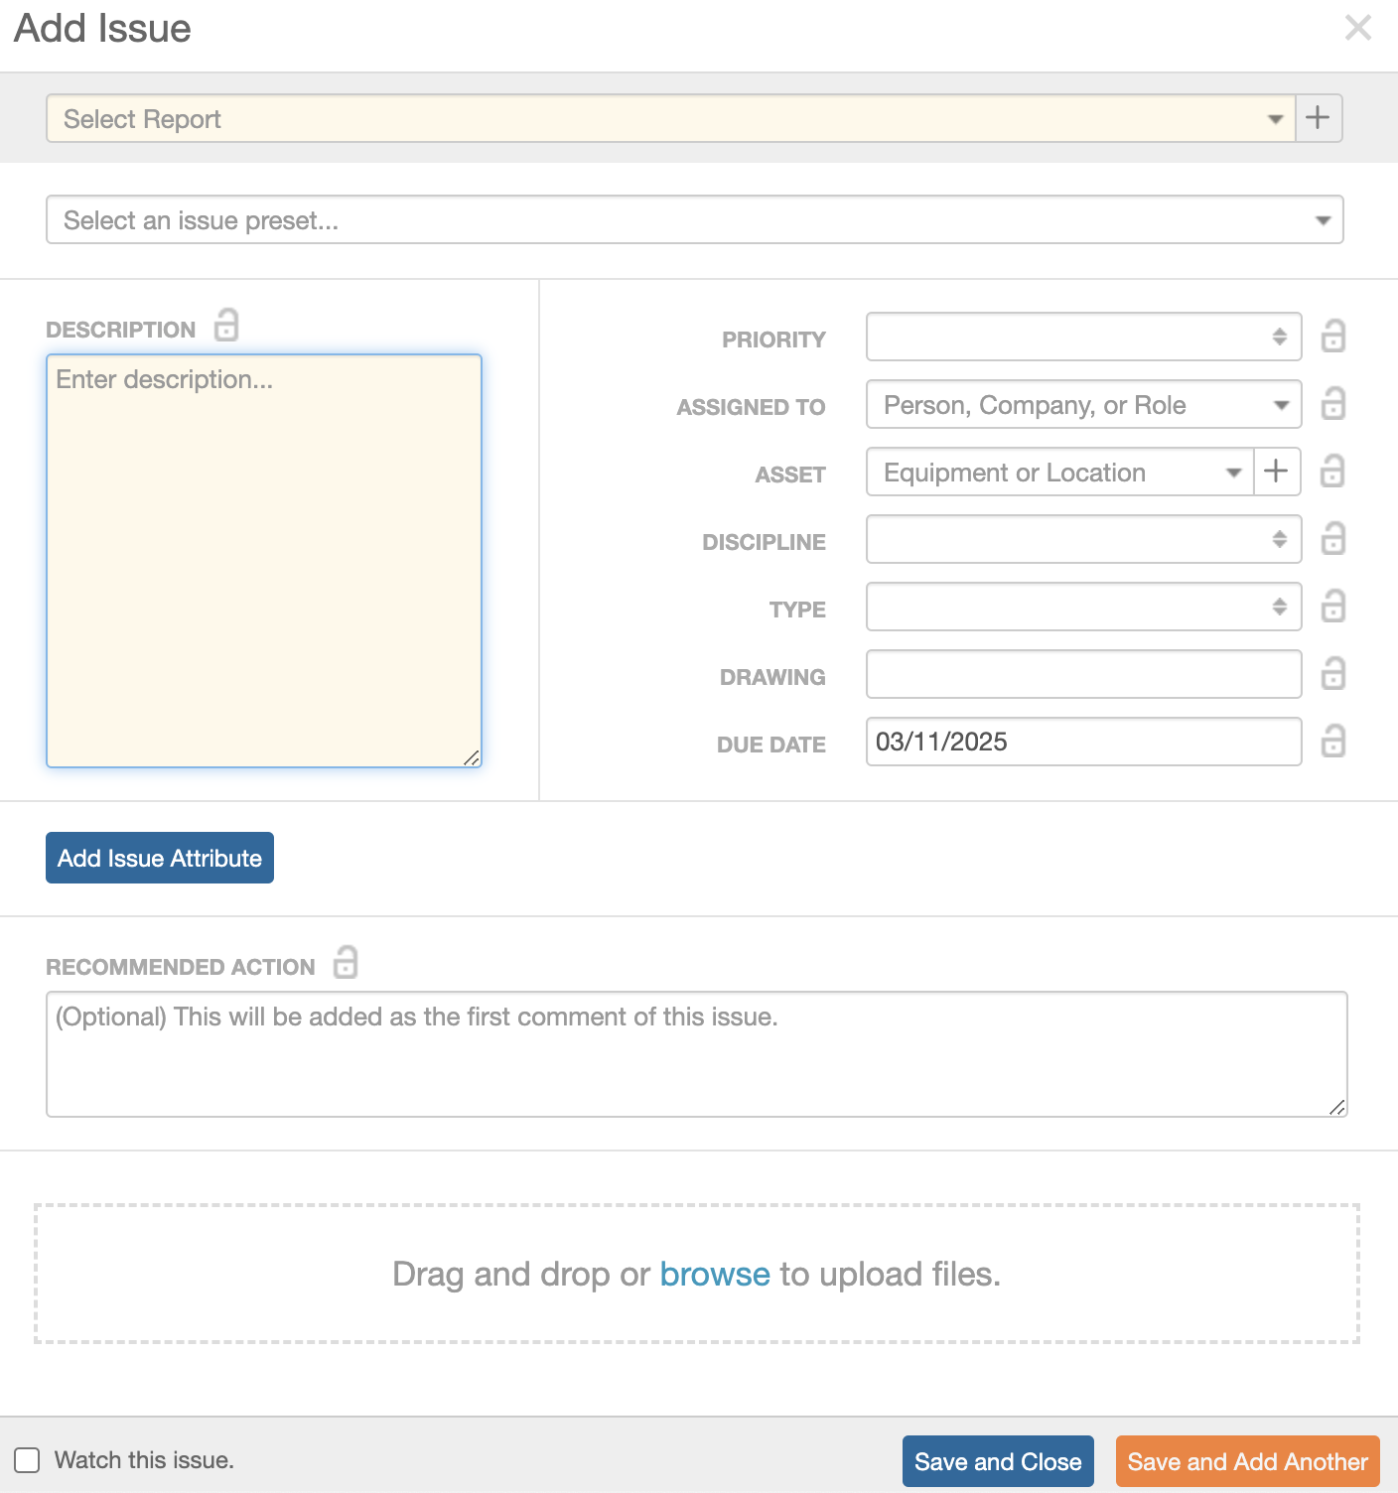Toggle the lock icon for Drawing
The image size is (1398, 1493).
pos(1333,674)
